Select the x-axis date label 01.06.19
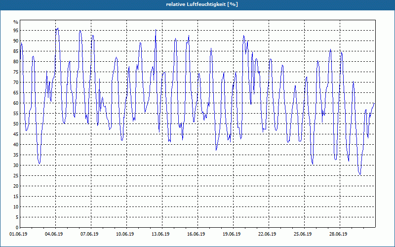Screen dimensions: 395x247 (18, 234)
